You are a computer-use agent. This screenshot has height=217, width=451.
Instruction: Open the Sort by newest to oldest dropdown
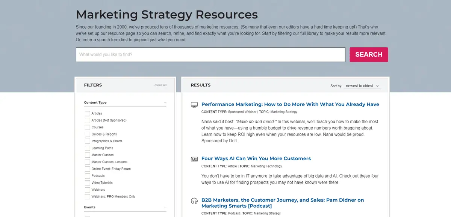click(x=362, y=86)
